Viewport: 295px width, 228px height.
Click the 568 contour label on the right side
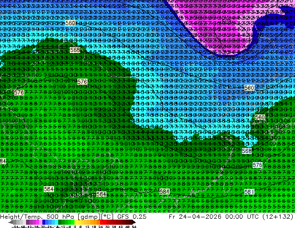click(247, 151)
